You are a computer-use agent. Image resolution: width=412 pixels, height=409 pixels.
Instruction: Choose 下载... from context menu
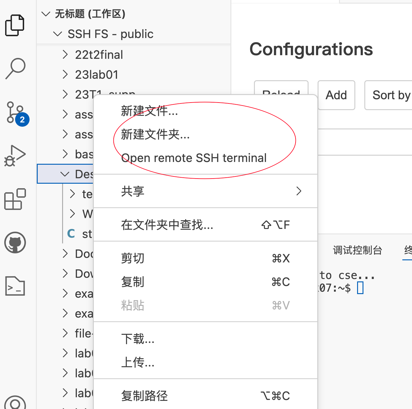point(205,339)
